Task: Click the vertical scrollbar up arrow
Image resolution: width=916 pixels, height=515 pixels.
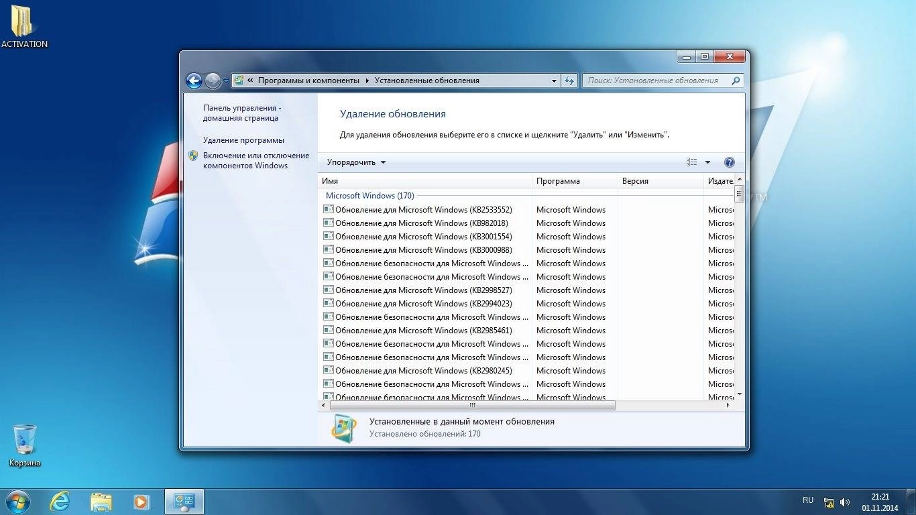Action: 740,180
